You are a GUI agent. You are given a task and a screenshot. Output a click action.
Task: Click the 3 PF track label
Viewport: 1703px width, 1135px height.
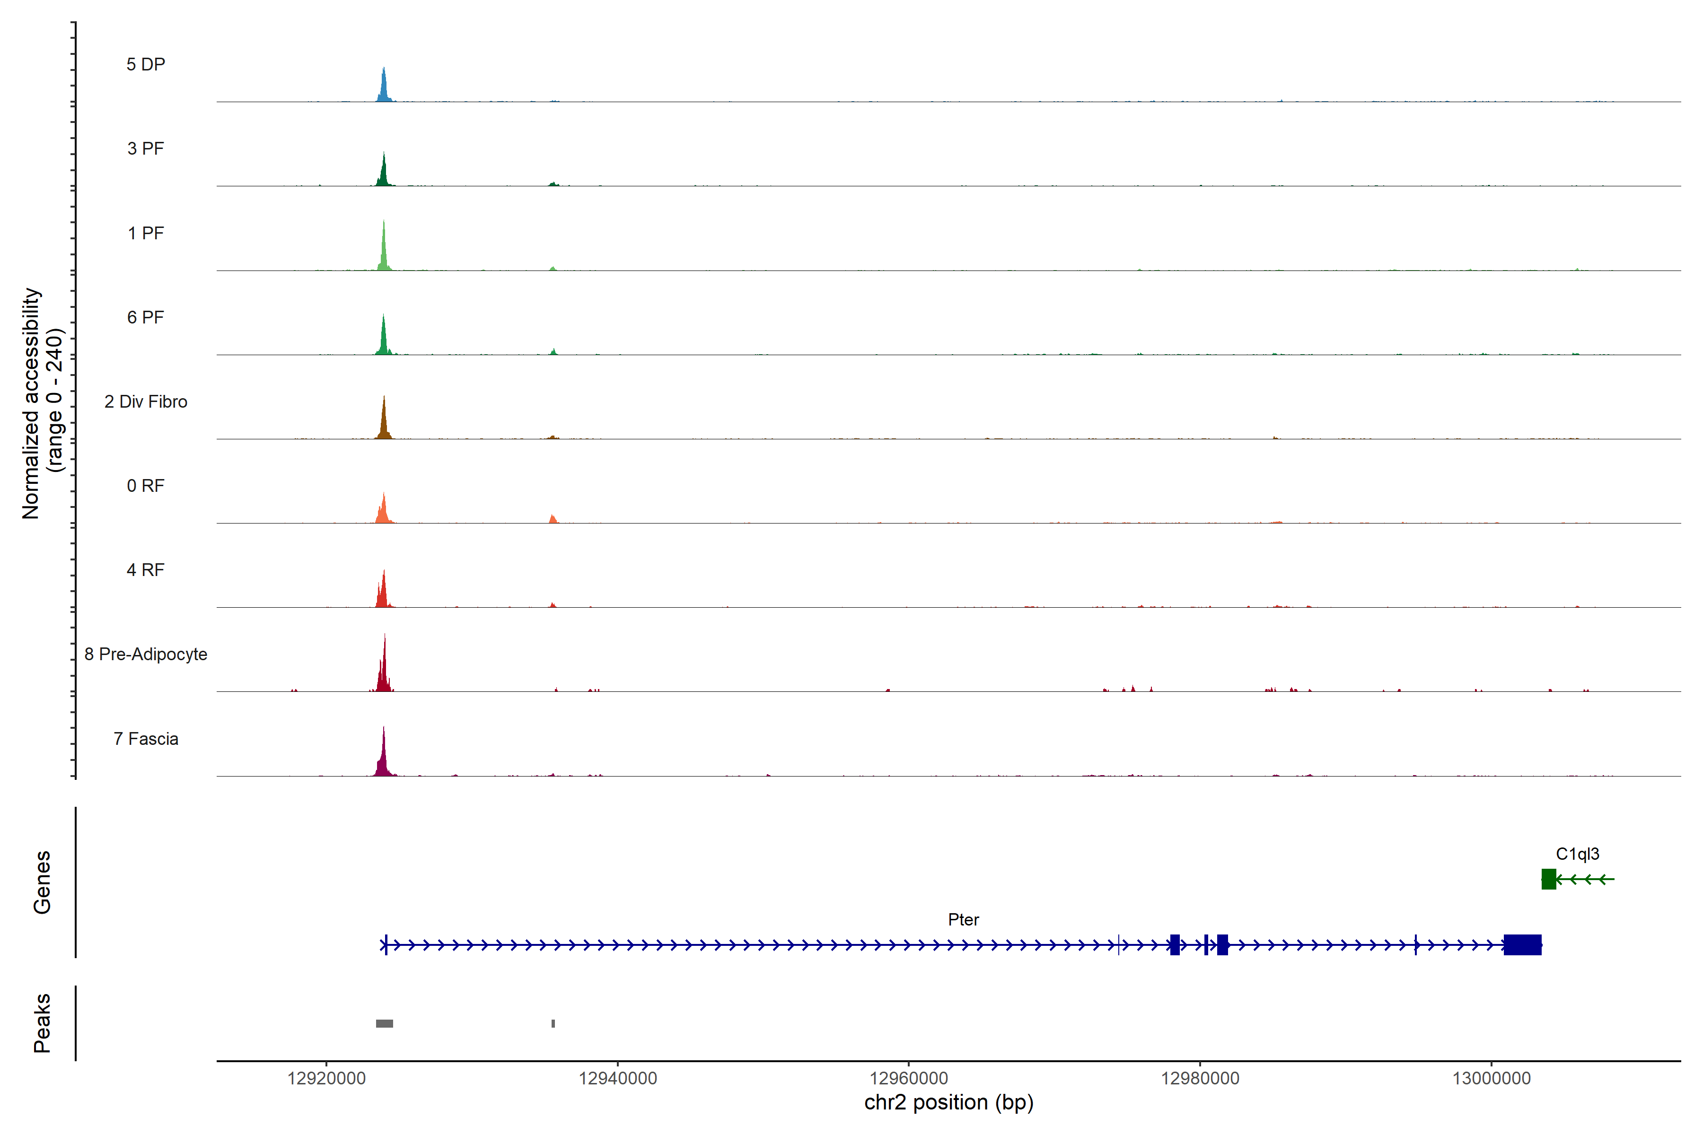(146, 148)
